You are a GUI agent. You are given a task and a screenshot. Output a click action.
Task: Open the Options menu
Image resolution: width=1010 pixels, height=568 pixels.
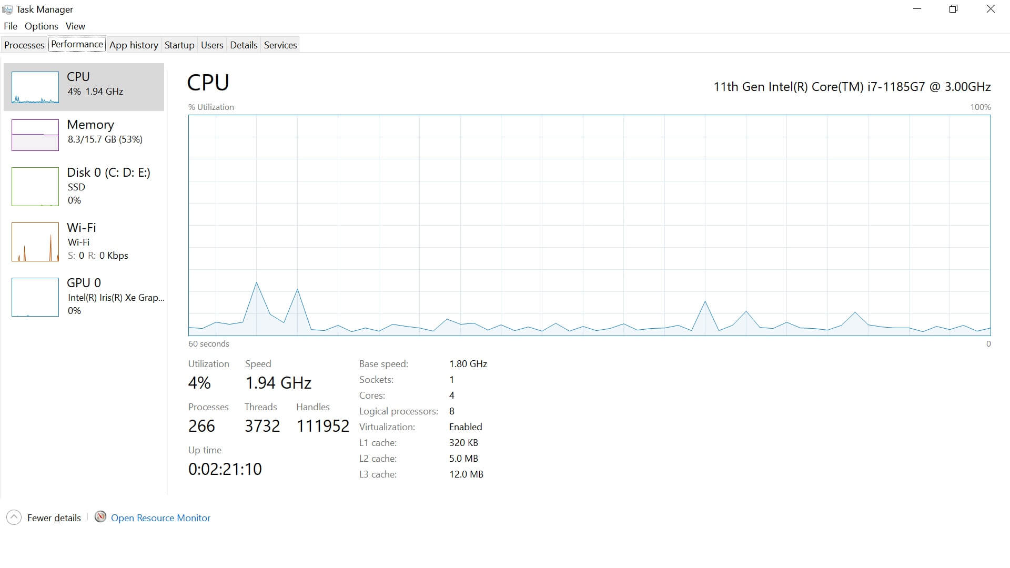pyautogui.click(x=41, y=26)
